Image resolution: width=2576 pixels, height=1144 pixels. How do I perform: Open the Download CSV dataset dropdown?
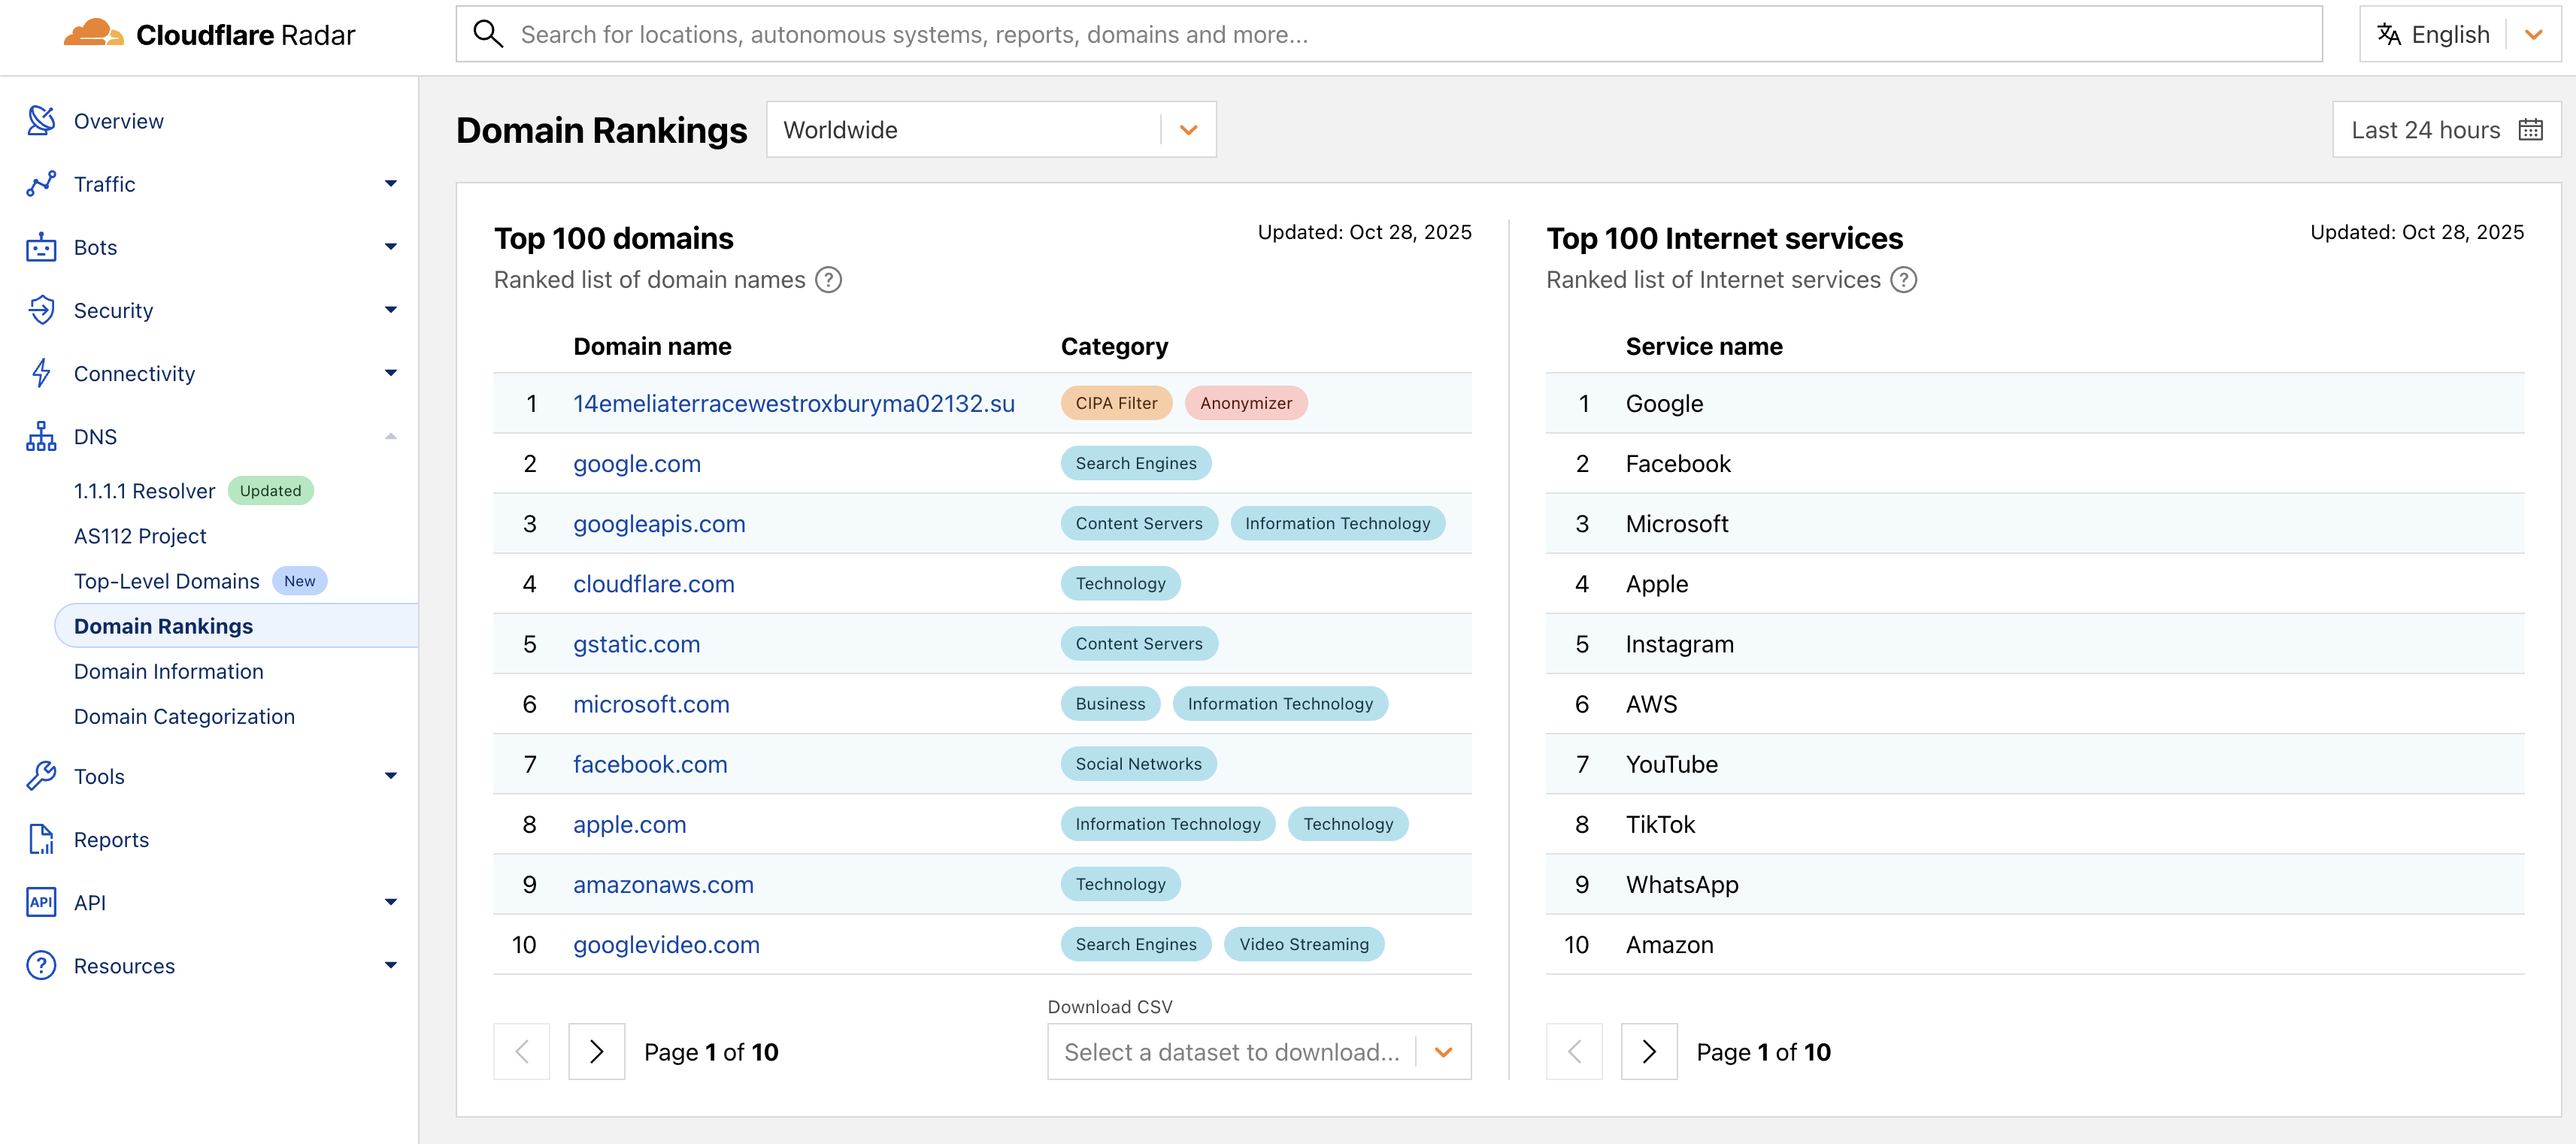pos(1258,1052)
